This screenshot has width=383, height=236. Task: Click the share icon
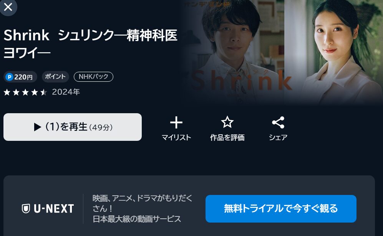pyautogui.click(x=278, y=122)
